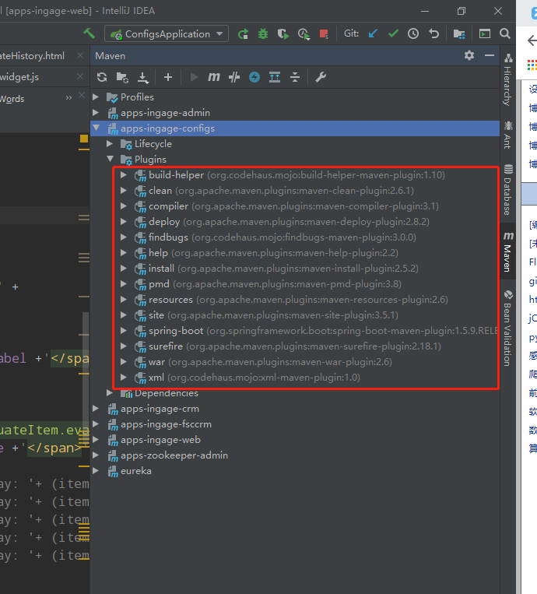Click the Build project hammer icon
537x594 pixels.
[x=89, y=33]
